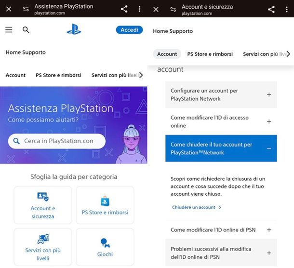
Task: Expand Come modificare l'ID di accesso online
Action: tap(221, 121)
